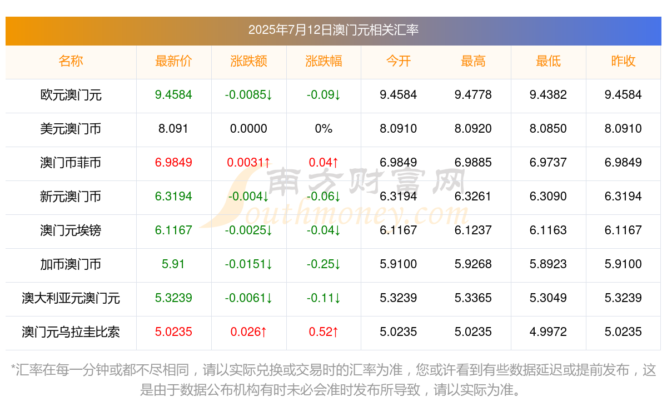Screen dimensions: 667x407
Task: Select the change percent -0.09↓
Action: (x=323, y=95)
